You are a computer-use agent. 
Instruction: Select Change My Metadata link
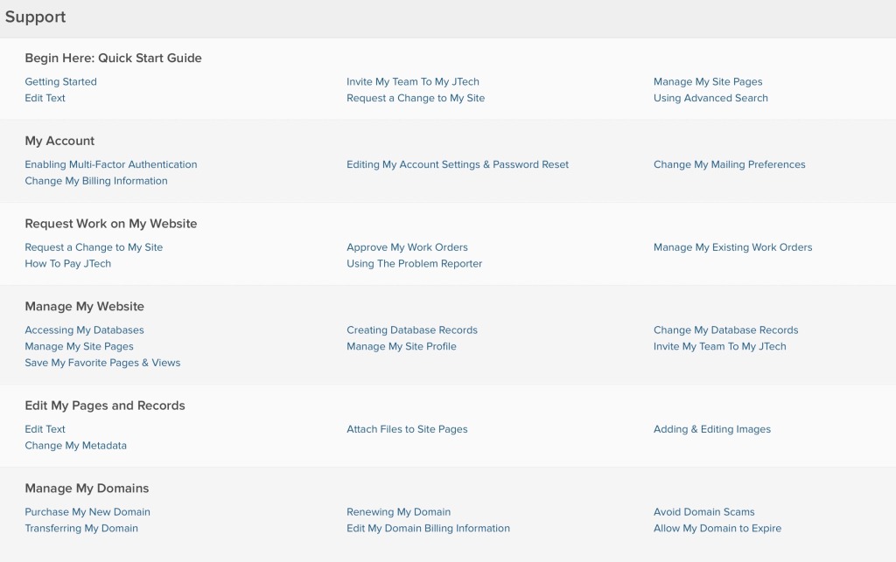(x=75, y=445)
